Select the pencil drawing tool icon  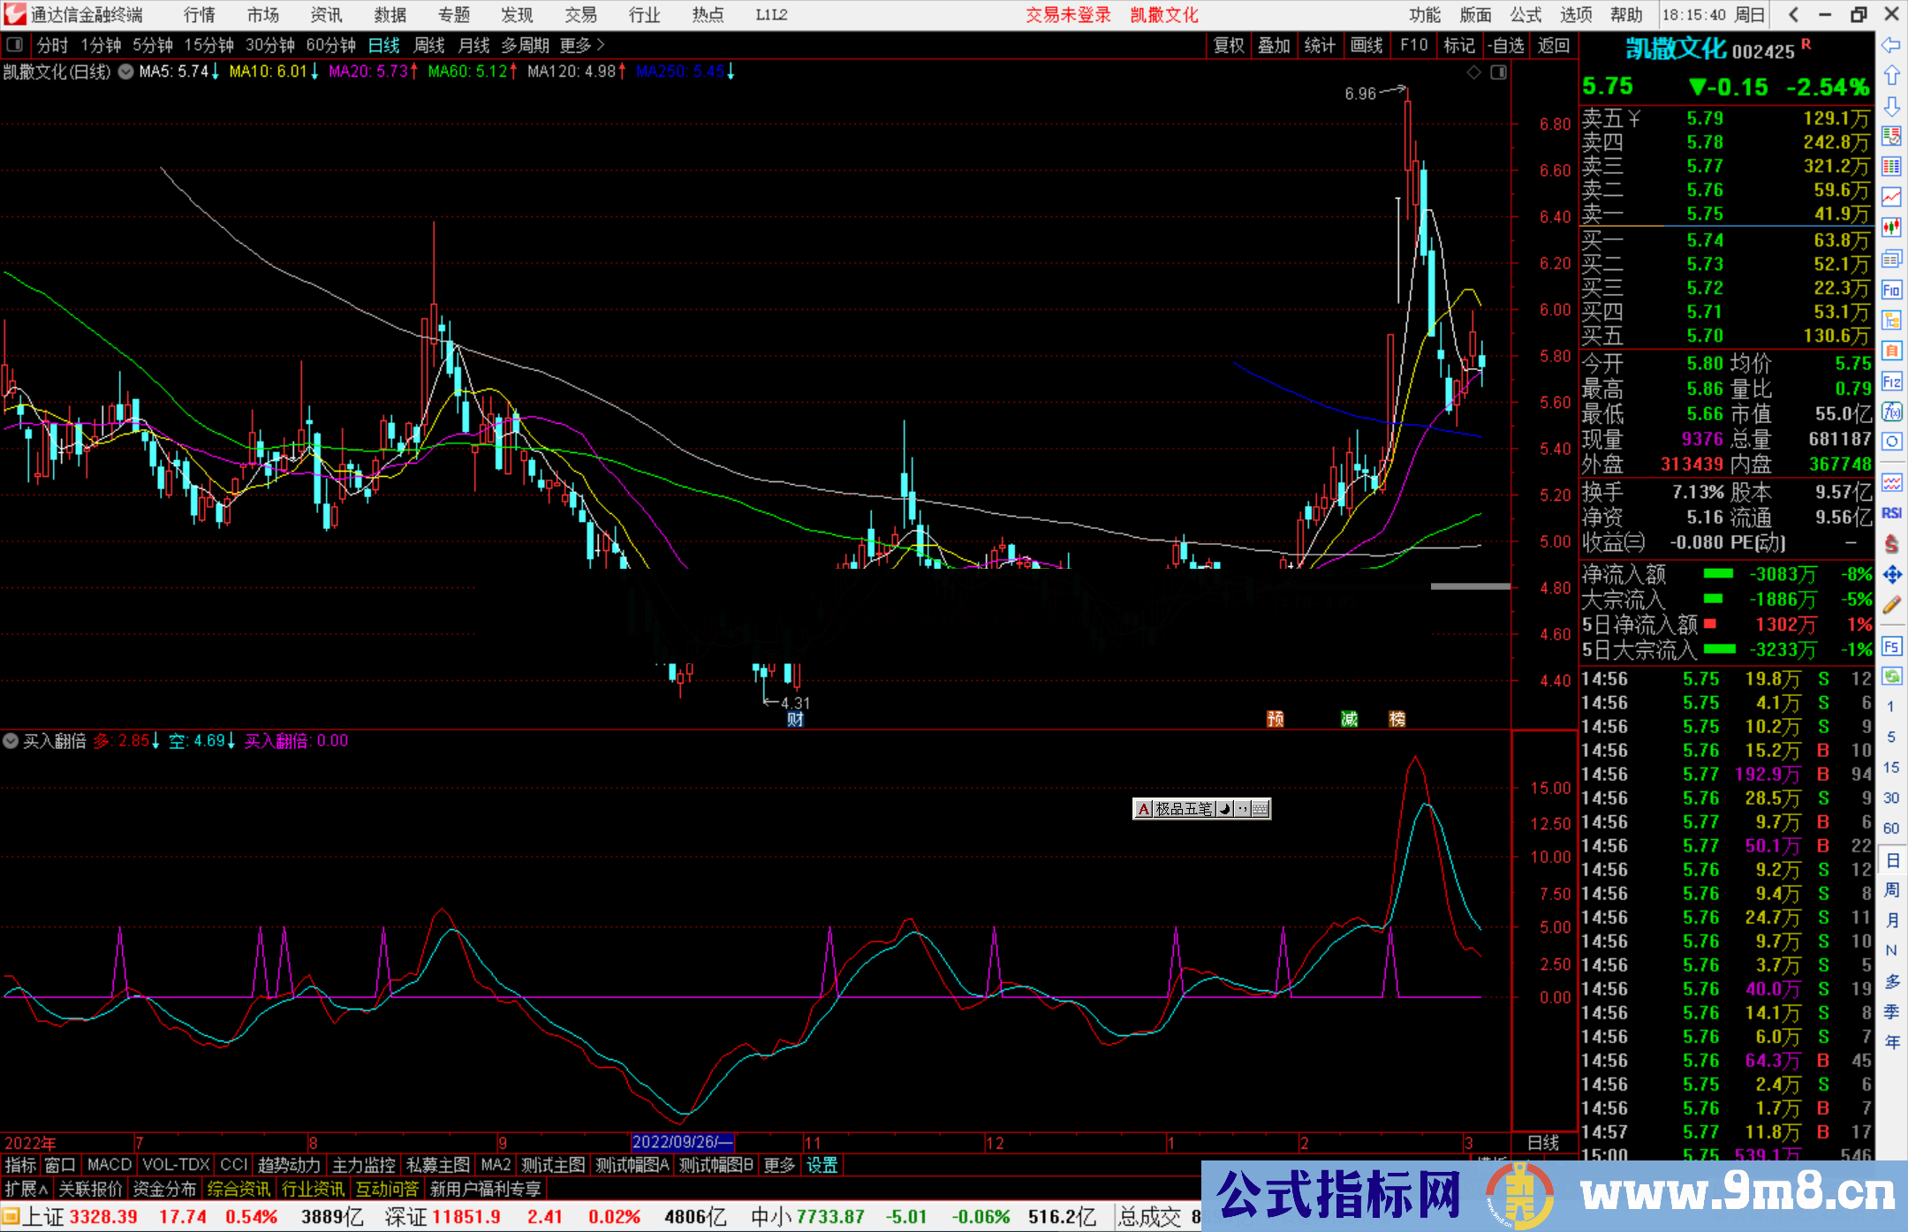click(1891, 606)
